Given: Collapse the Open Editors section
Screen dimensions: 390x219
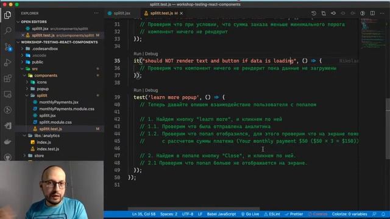Looking at the screenshot, I should pyautogui.click(x=34, y=22).
